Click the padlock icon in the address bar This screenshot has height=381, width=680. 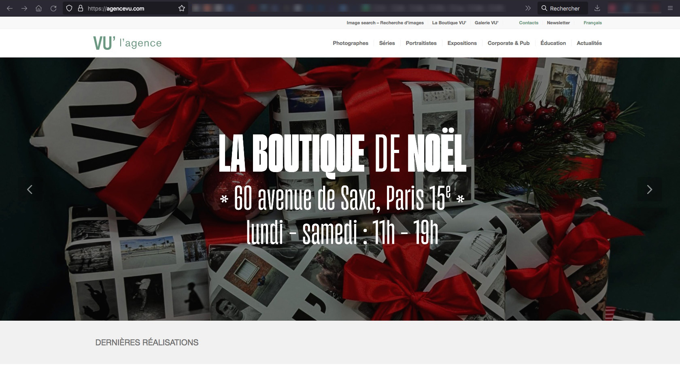(79, 8)
